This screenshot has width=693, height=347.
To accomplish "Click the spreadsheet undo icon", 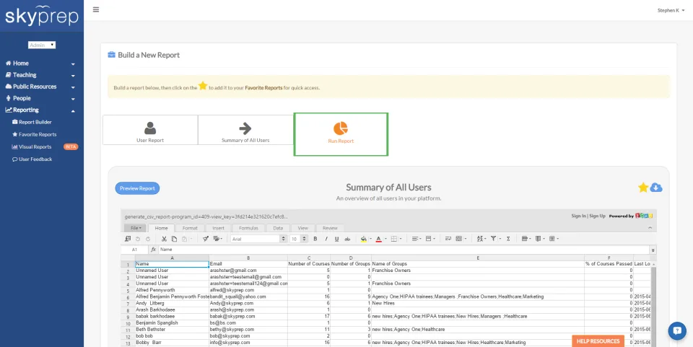I will coord(138,239).
